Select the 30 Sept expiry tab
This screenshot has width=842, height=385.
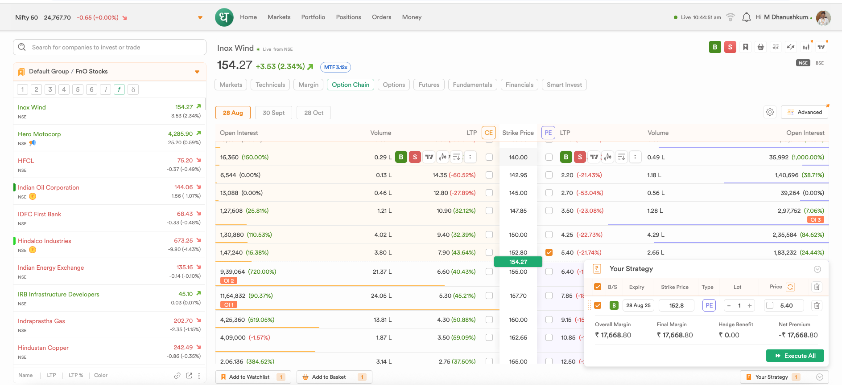[x=273, y=113]
